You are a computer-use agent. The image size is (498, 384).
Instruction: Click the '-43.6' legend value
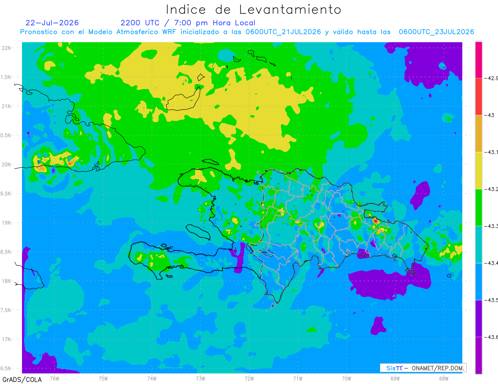point(491,337)
